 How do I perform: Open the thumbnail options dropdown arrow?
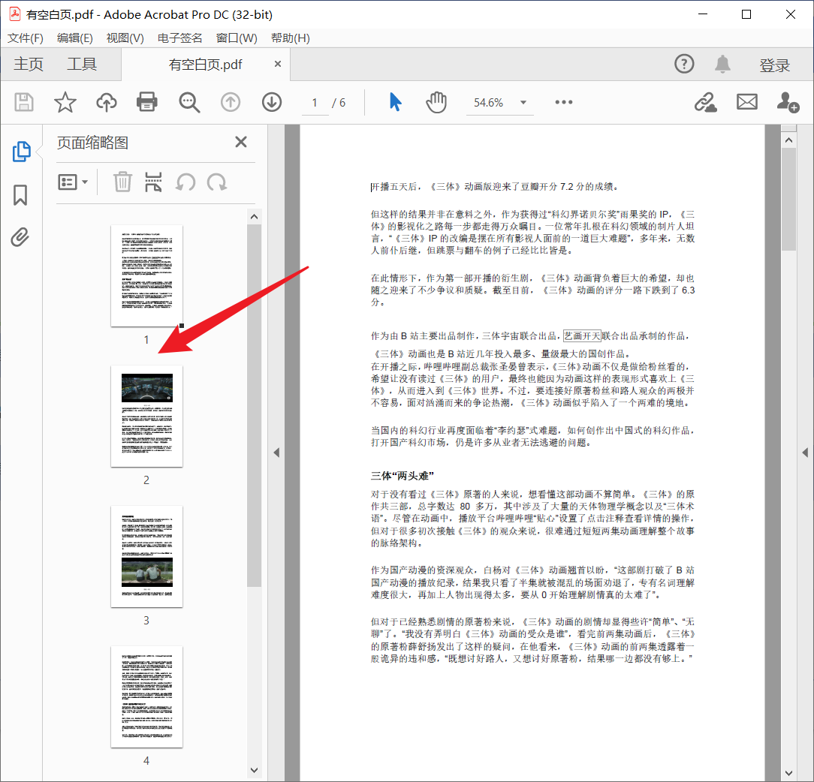coord(83,182)
